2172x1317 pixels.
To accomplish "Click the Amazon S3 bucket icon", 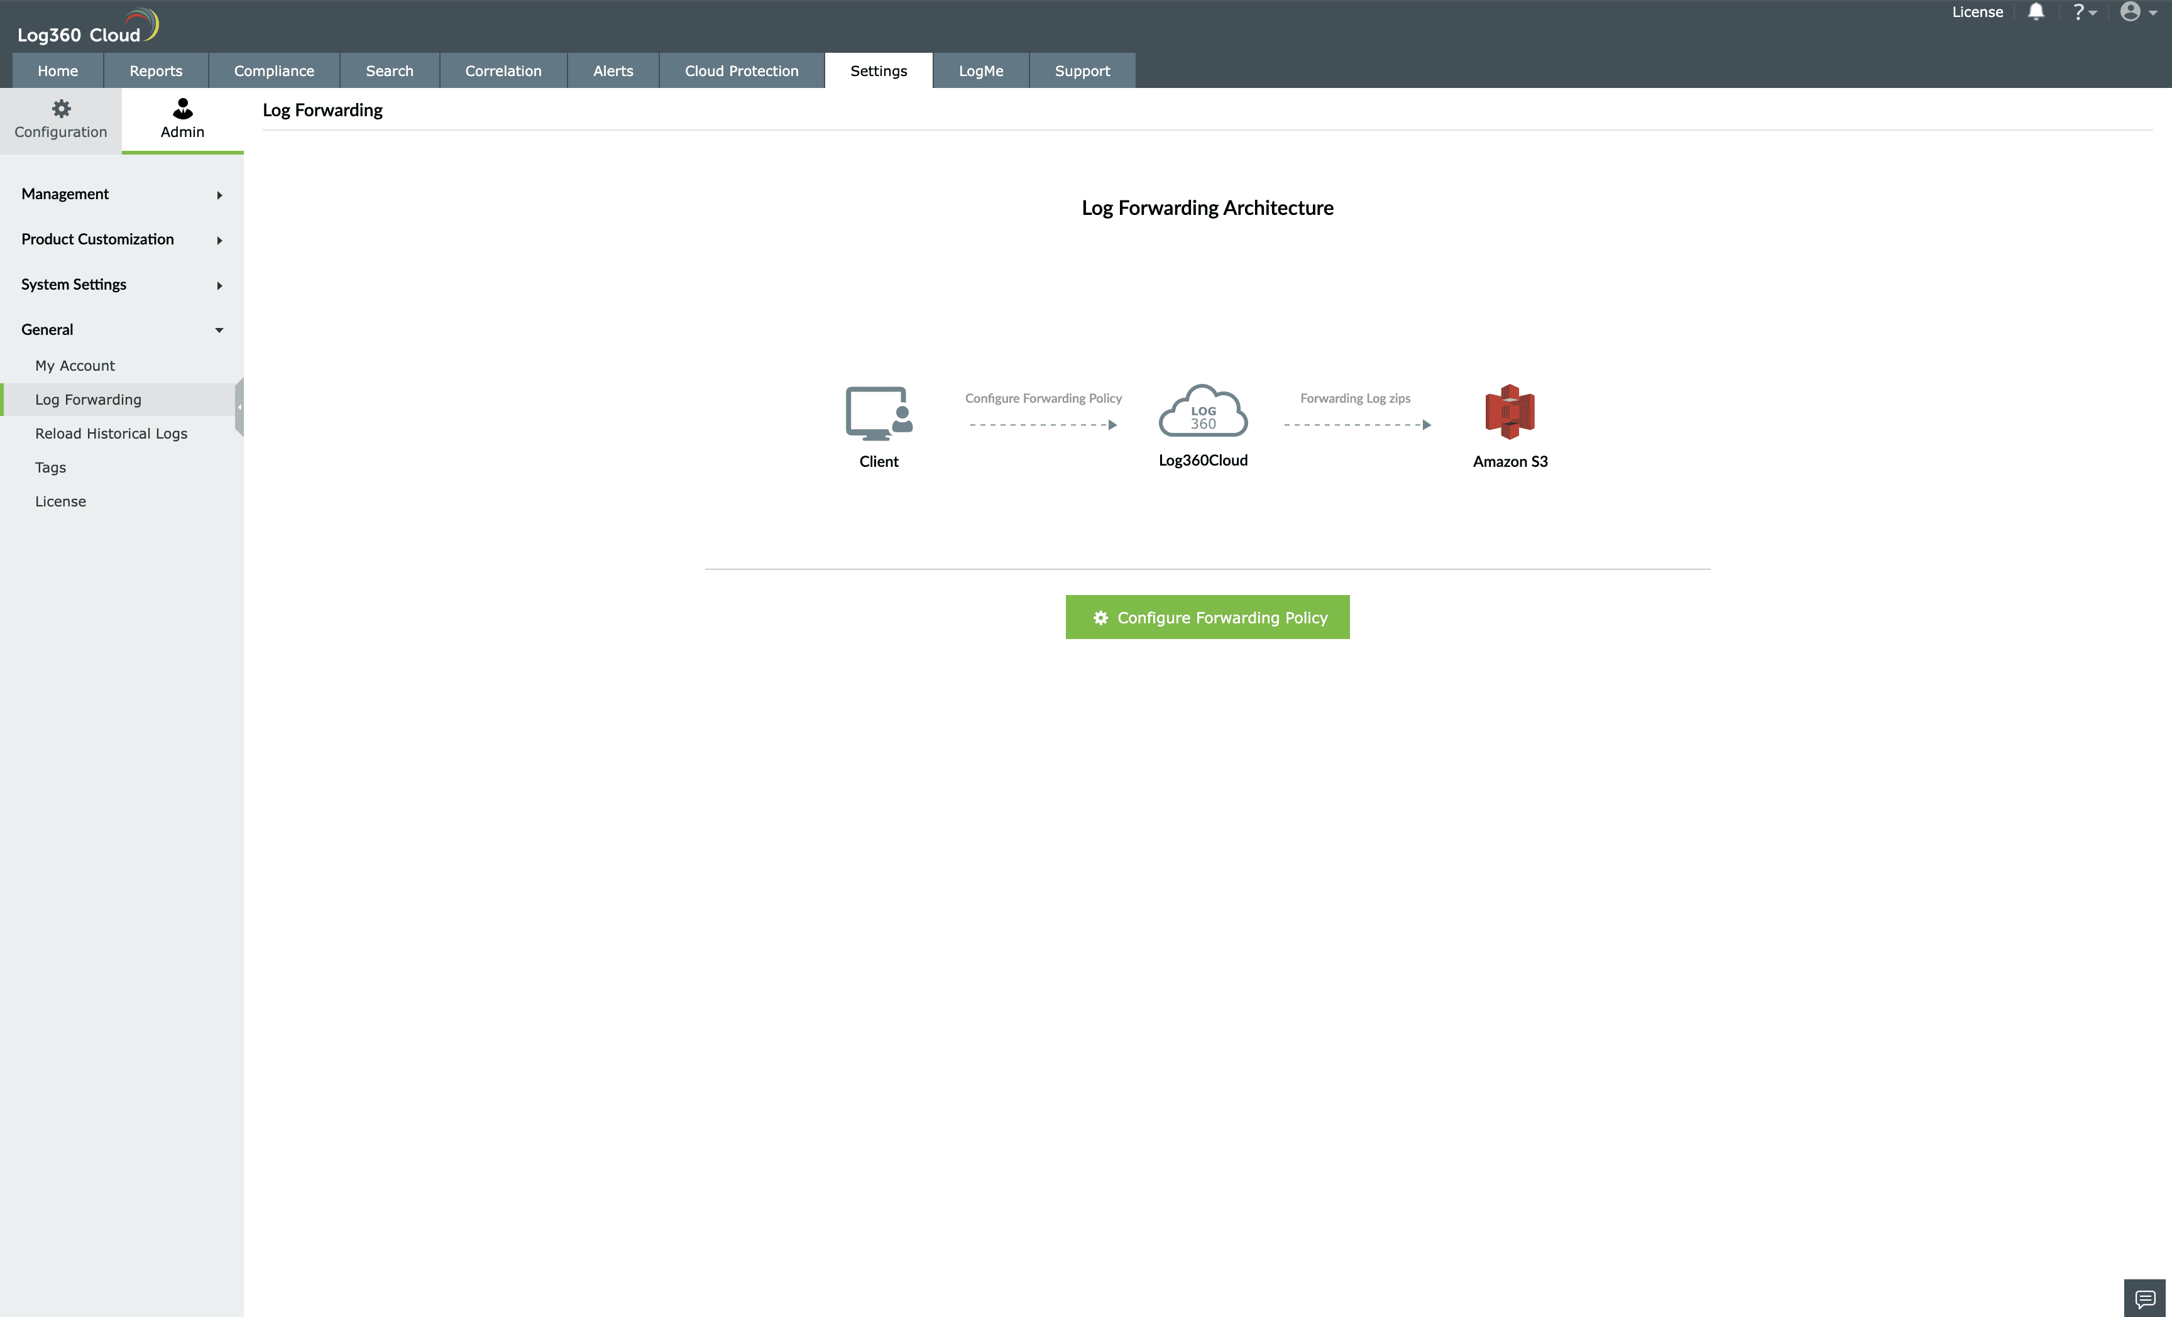I will [x=1510, y=412].
